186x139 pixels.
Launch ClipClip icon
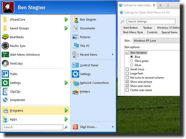tap(5, 92)
